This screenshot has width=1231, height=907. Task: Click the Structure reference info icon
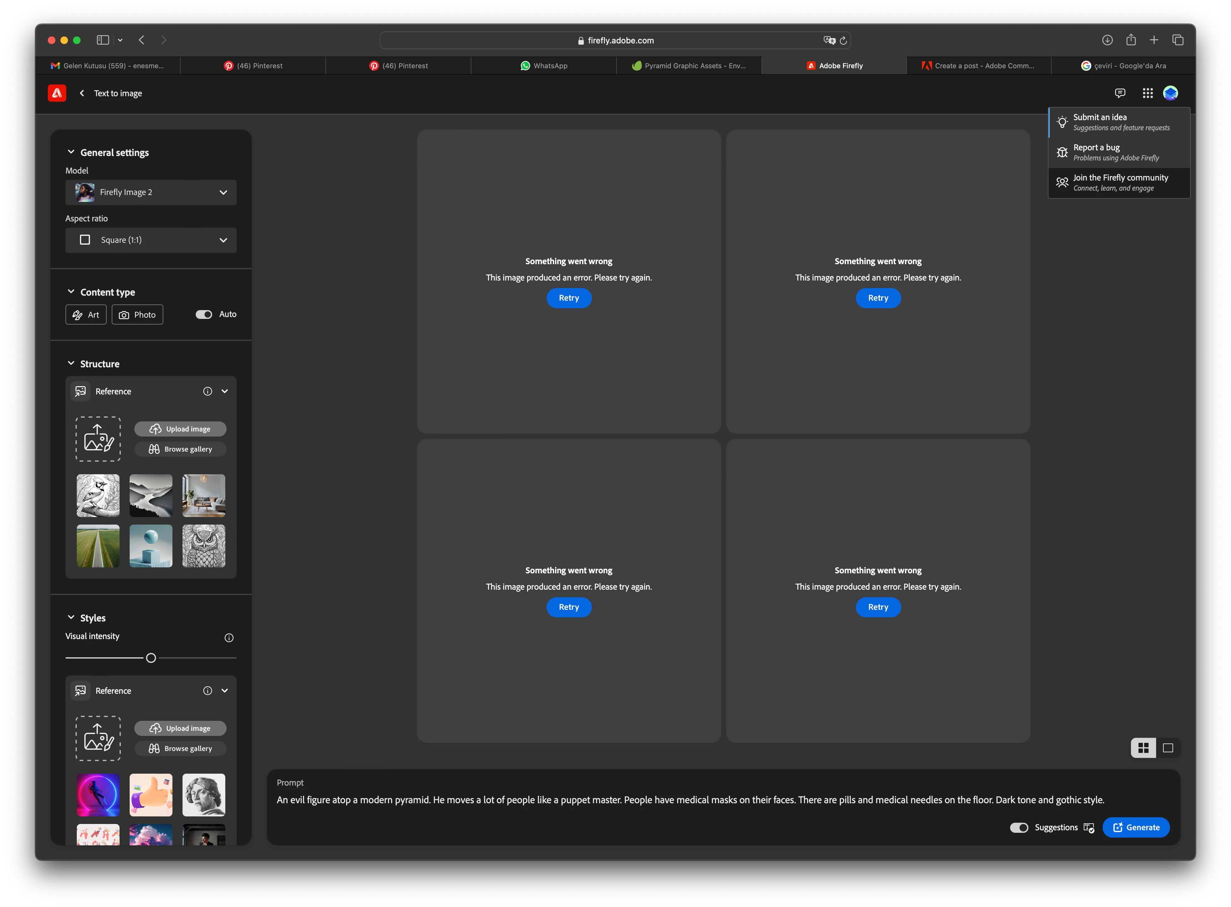tap(208, 392)
